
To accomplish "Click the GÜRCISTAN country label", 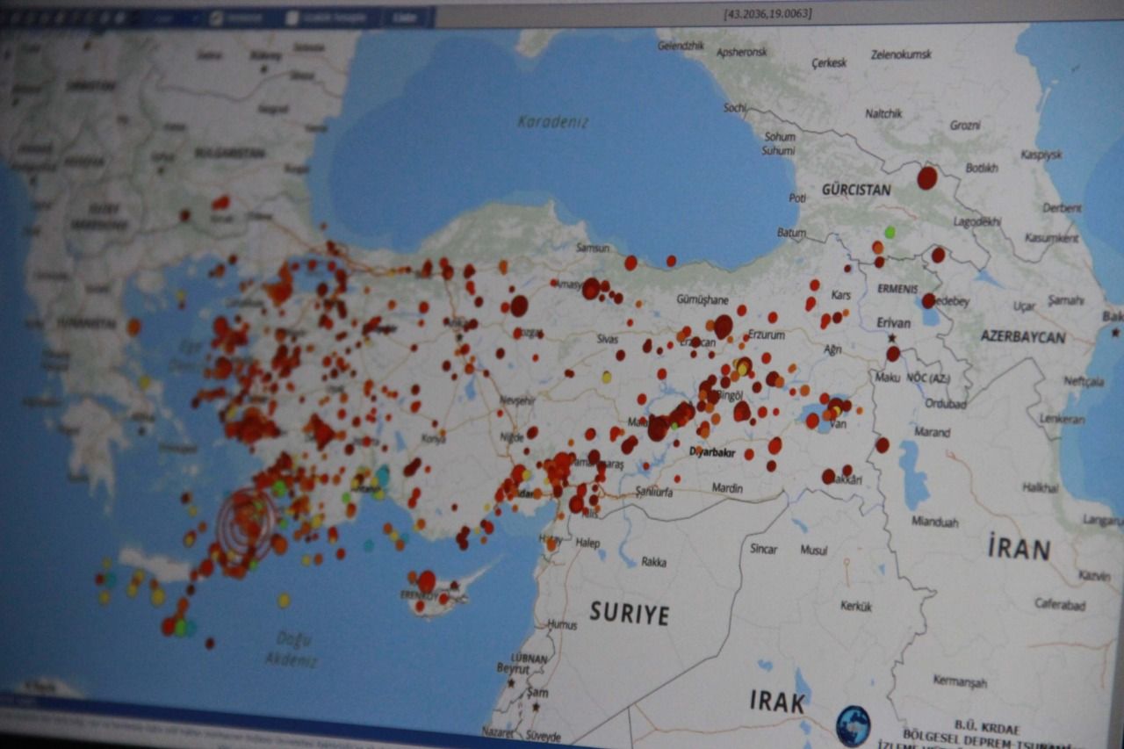I will click(x=856, y=190).
